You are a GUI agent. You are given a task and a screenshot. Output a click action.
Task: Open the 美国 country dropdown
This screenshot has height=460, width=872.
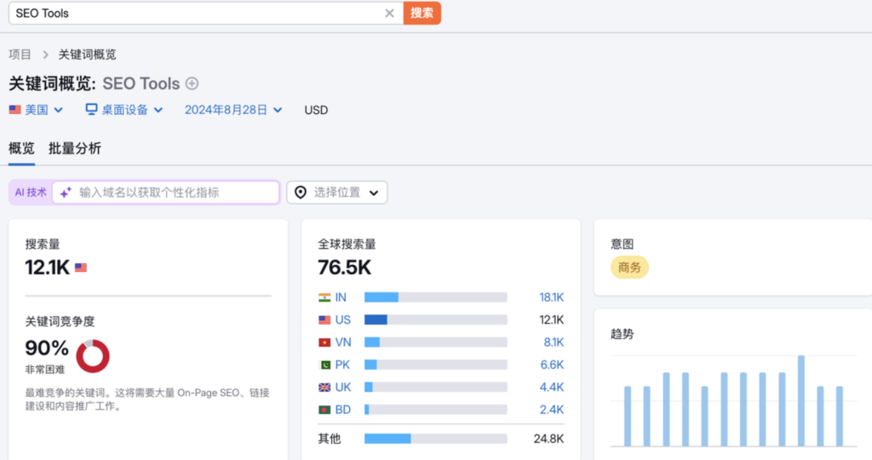pos(36,110)
